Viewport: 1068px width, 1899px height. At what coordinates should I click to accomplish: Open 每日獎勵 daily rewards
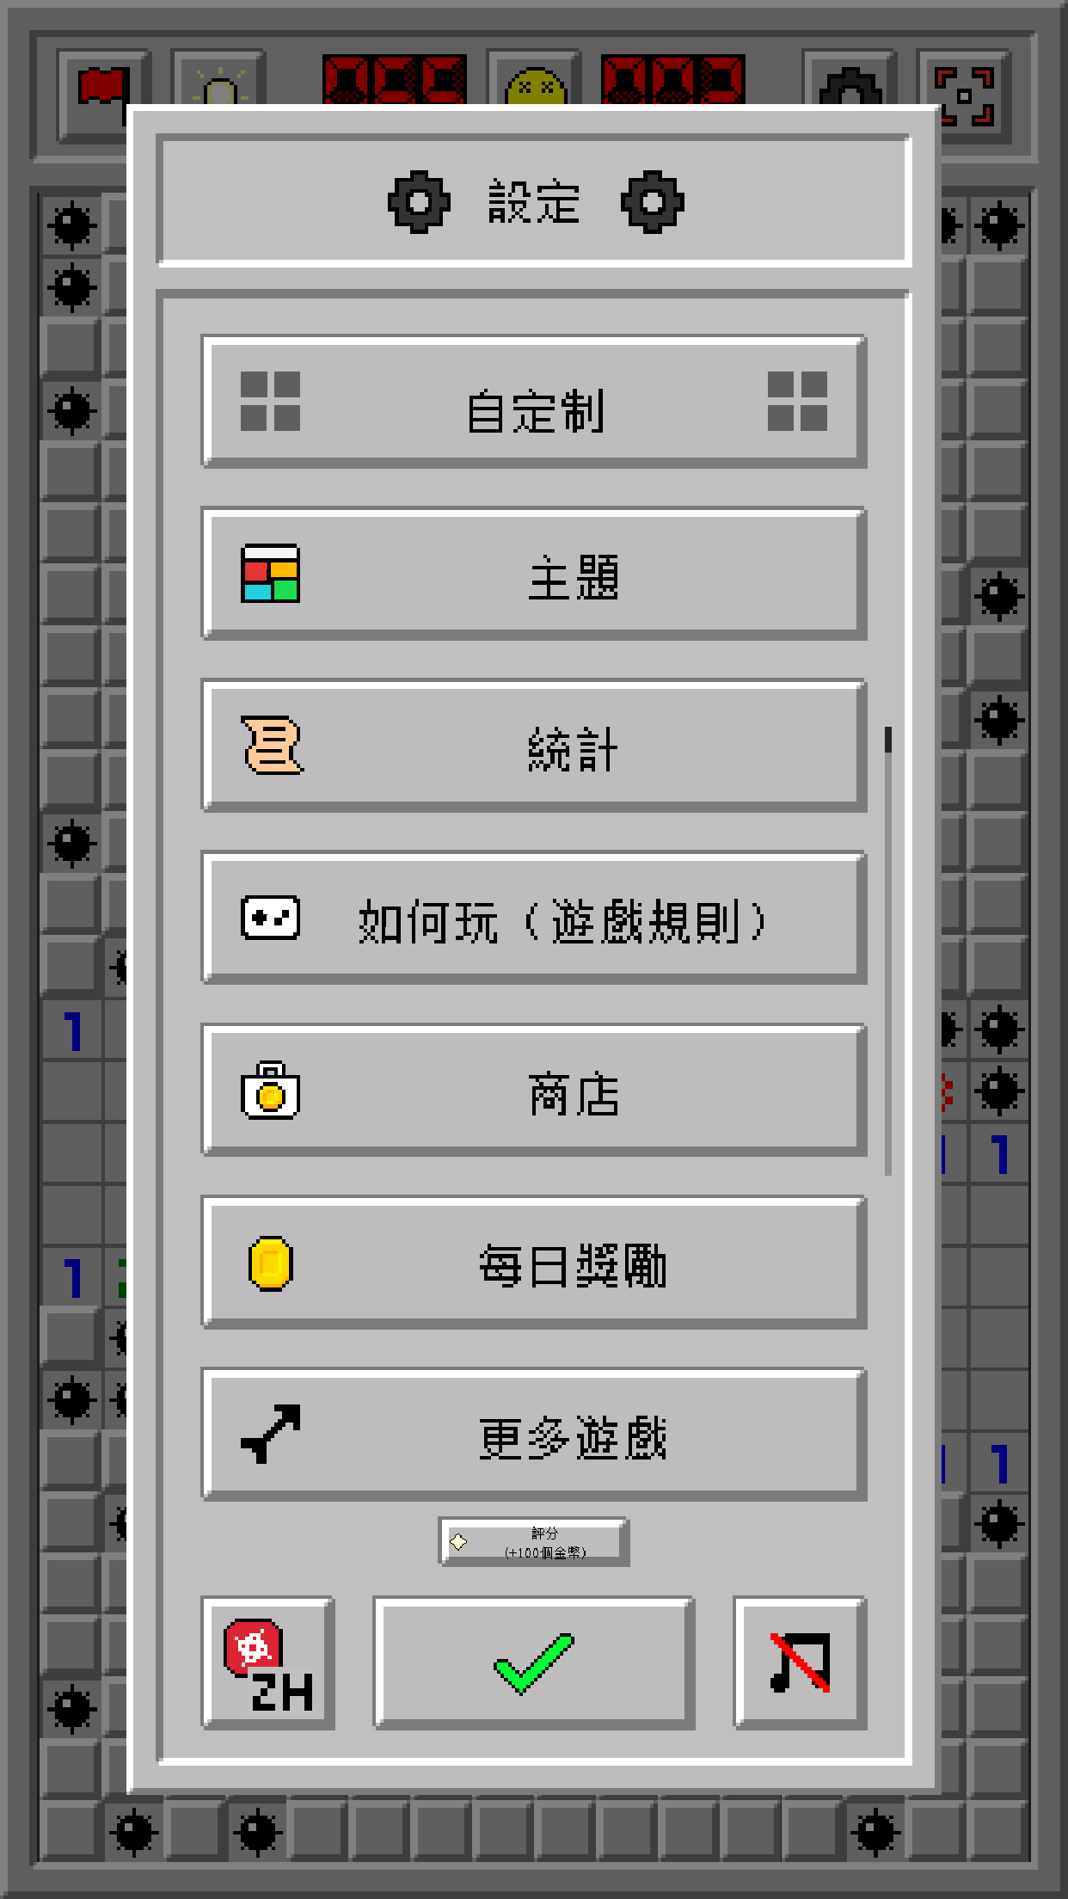[x=534, y=1262]
